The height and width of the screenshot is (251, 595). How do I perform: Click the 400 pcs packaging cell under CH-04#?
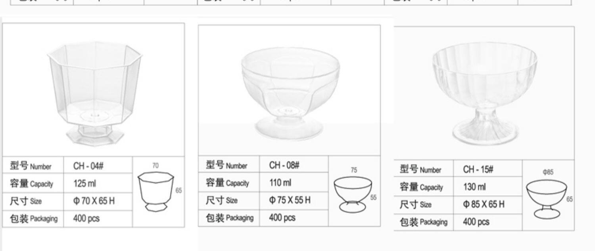(98, 219)
